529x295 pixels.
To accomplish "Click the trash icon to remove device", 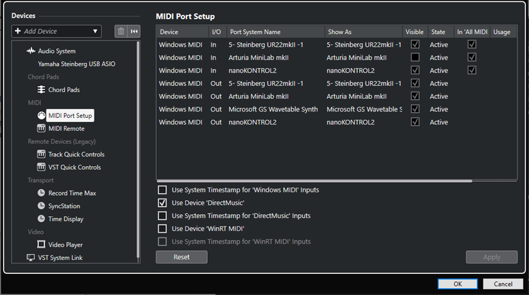I will pos(121,31).
